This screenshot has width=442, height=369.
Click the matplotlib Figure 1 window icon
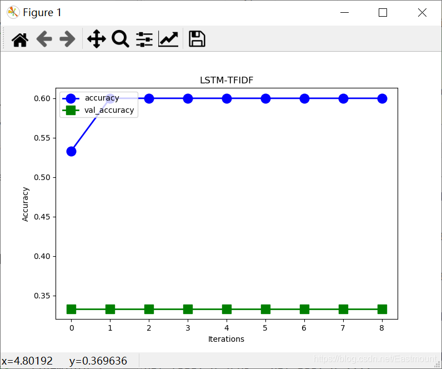[13, 12]
